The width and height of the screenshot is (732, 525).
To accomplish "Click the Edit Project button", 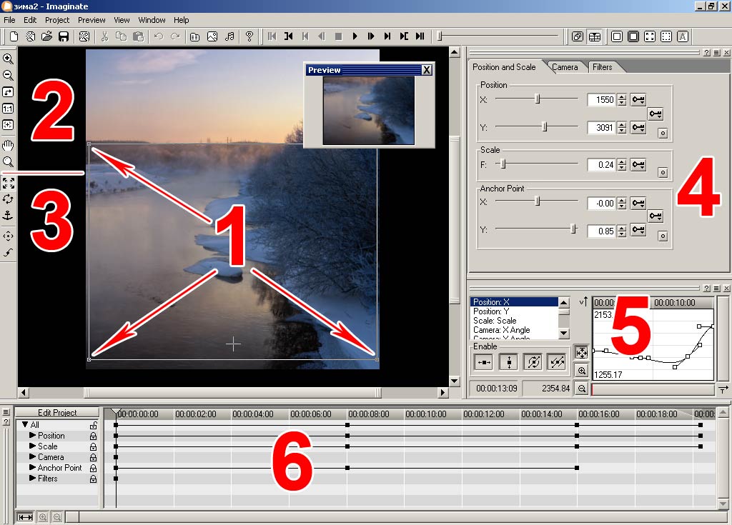I will coord(58,413).
